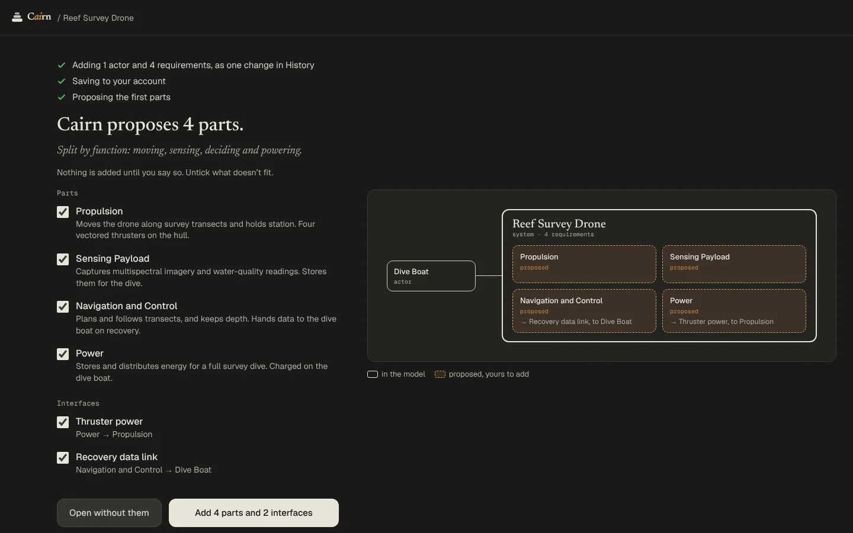Click the 'Nothing is added until you say so' note
Image resolution: width=853 pixels, height=533 pixels.
[x=165, y=172]
